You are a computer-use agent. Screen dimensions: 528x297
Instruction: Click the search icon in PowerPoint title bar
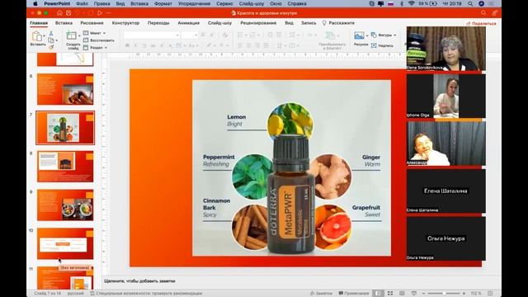pyautogui.click(x=483, y=13)
